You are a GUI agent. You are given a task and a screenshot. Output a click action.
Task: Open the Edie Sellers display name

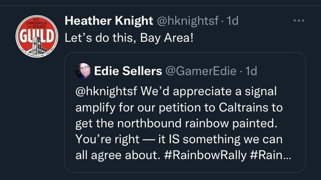pyautogui.click(x=128, y=71)
